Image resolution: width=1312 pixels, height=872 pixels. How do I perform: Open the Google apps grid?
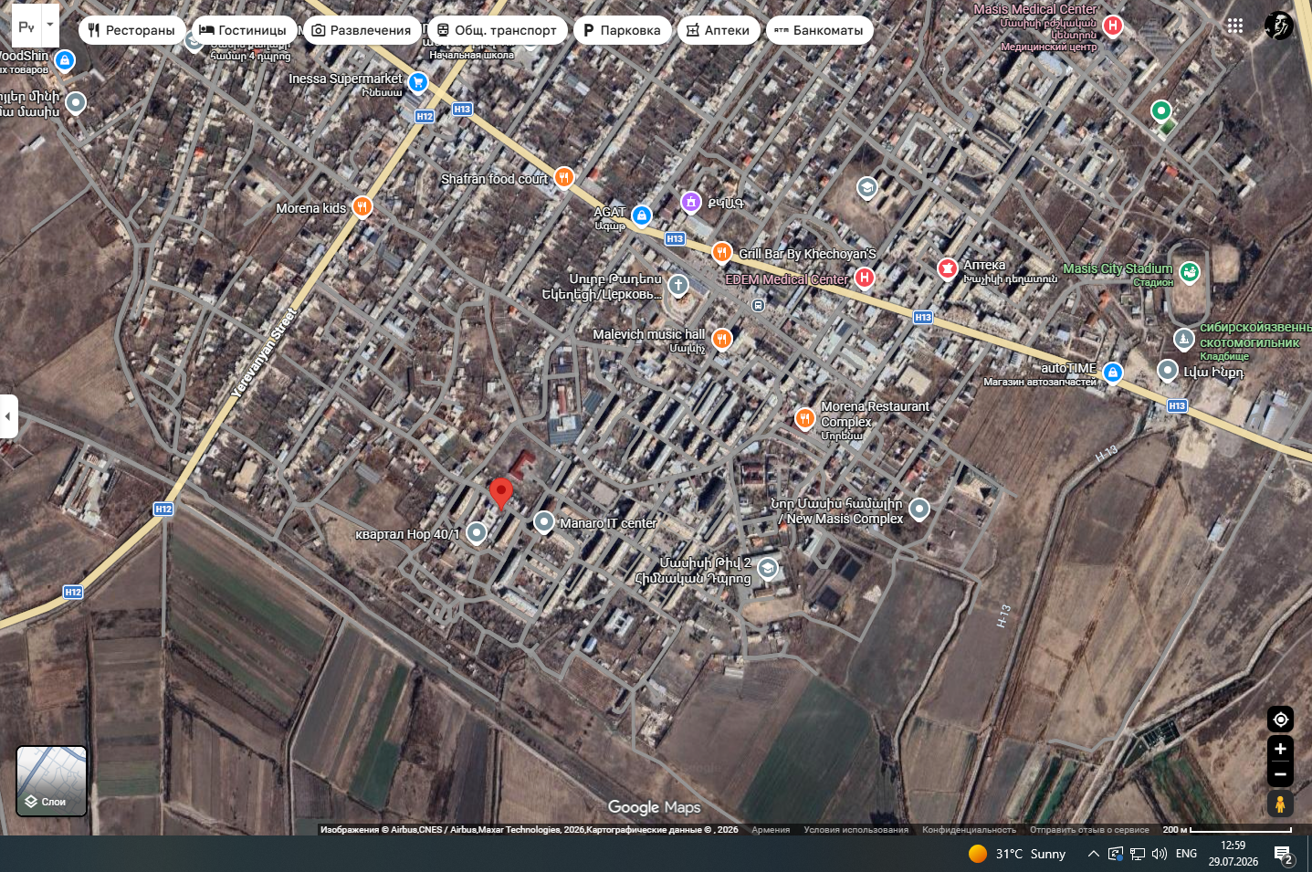pyautogui.click(x=1235, y=26)
